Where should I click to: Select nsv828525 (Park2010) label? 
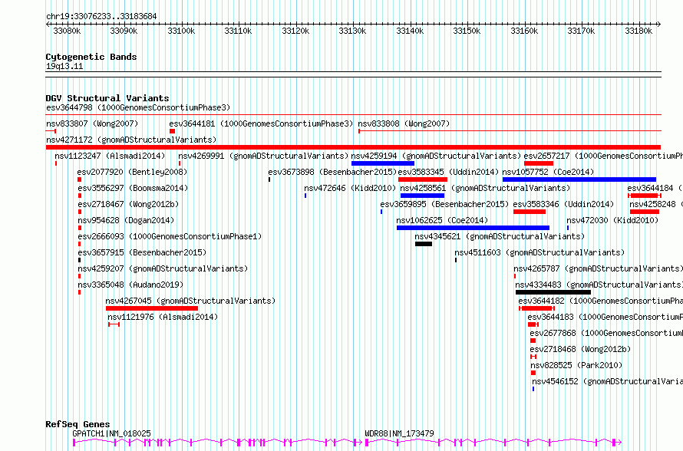(577, 365)
